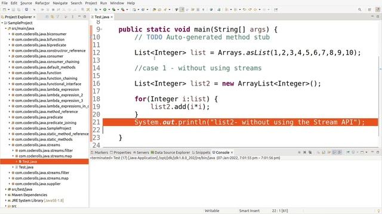Select com.coderolls.java.supplier package
The image size is (382, 214).
38,184
